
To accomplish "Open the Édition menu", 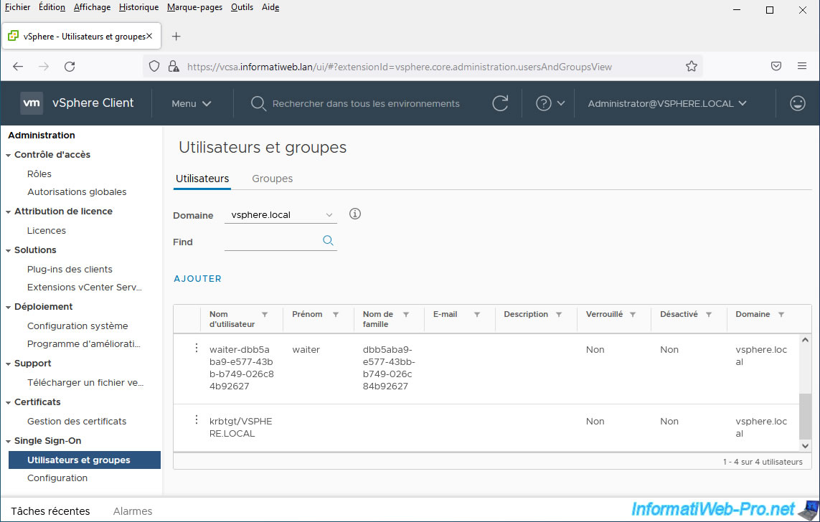I will click(x=52, y=7).
